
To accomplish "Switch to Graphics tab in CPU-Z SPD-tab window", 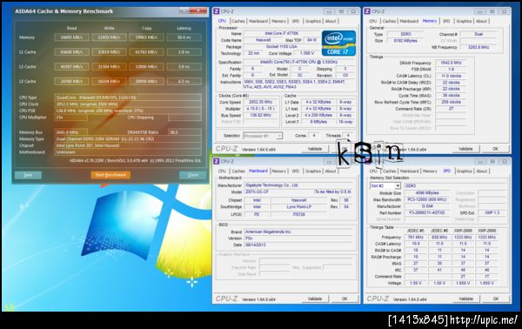I will [x=464, y=171].
